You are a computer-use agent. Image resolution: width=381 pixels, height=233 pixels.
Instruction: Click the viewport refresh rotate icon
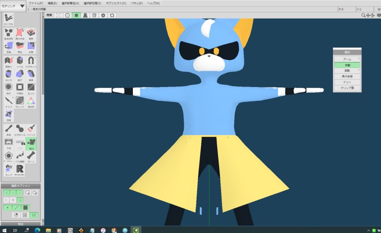point(112,15)
